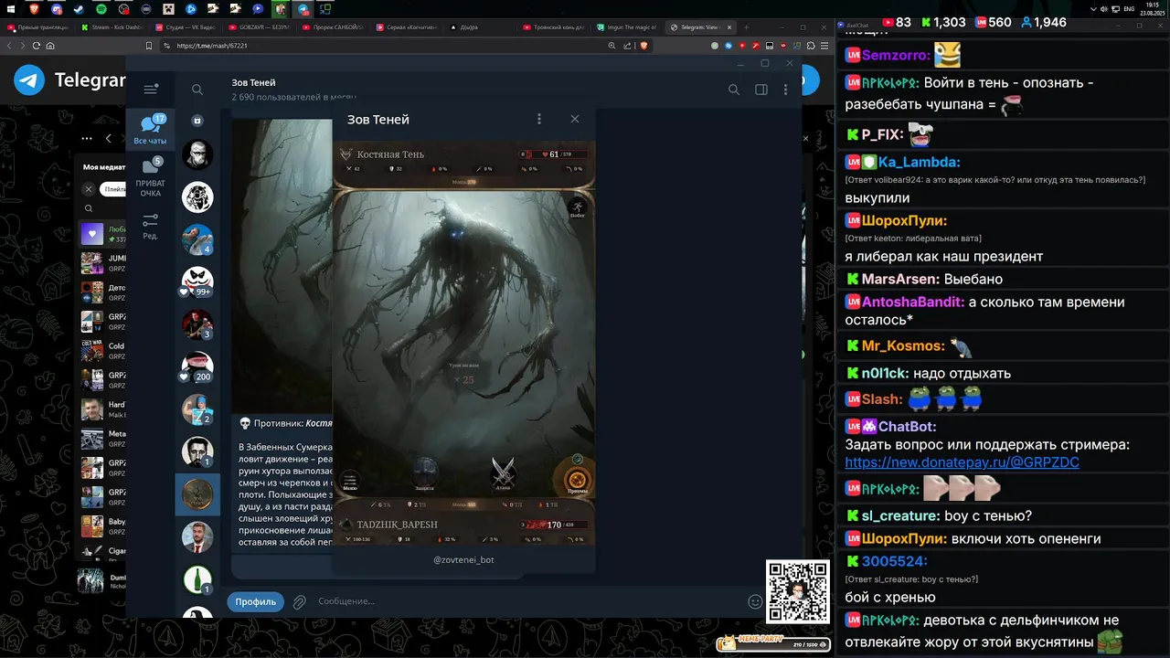Open Steam from the taskbar
1170x658 pixels.
pyautogui.click(x=79, y=9)
